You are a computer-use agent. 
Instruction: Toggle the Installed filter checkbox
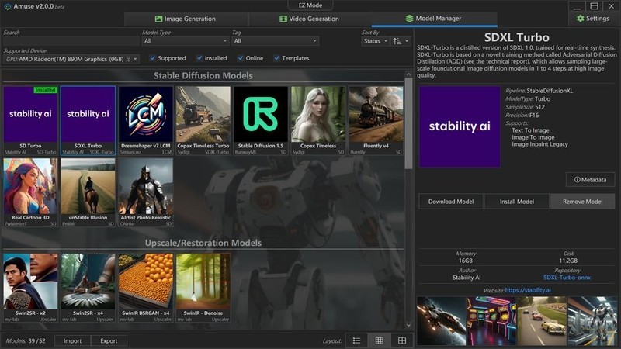199,58
